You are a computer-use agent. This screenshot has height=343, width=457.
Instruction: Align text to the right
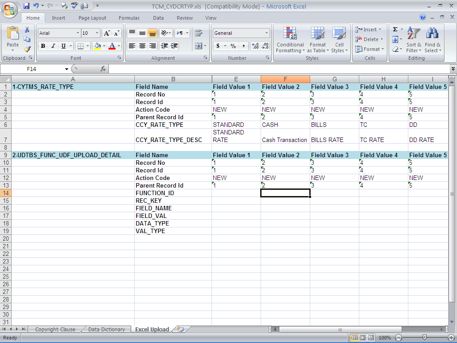(x=153, y=46)
